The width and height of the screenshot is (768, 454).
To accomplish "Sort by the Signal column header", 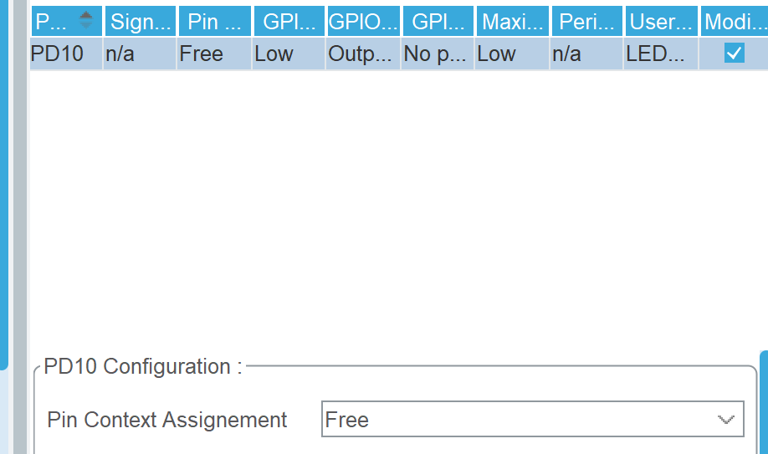I will click(x=140, y=21).
